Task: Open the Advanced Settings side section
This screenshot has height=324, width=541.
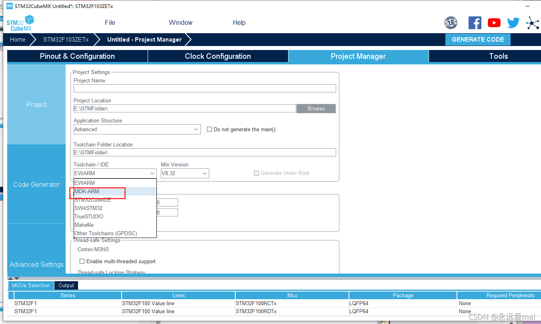Action: [36, 264]
